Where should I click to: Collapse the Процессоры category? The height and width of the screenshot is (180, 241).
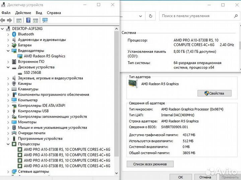pos(8,144)
